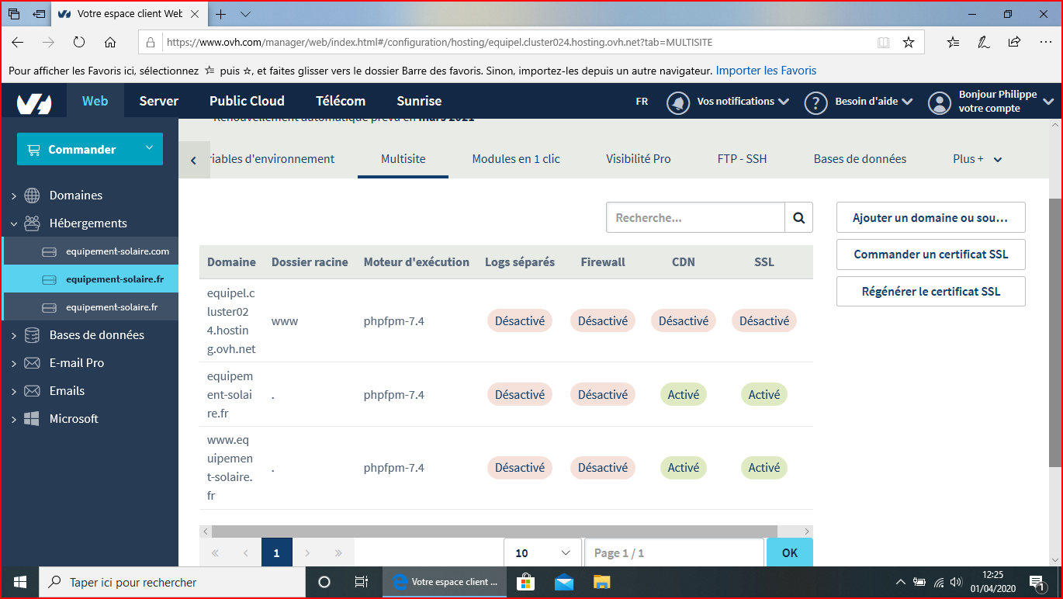The image size is (1063, 599).
Task: Switch to the Modules en 1 clic tab
Action: [x=516, y=159]
